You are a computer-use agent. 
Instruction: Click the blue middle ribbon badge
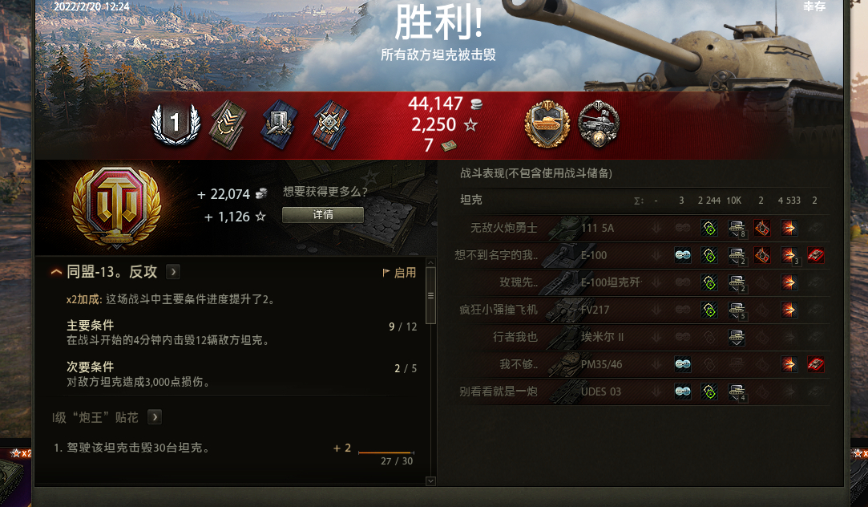click(279, 125)
